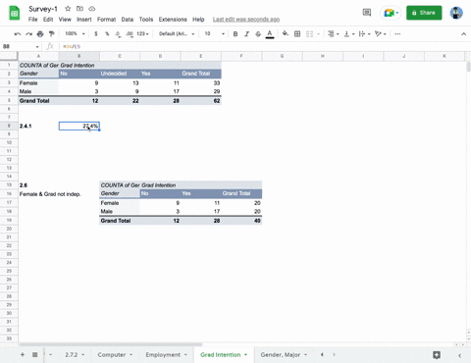Click the horizontal scrollbar
This screenshot has height=363, width=471.
pos(111,344)
